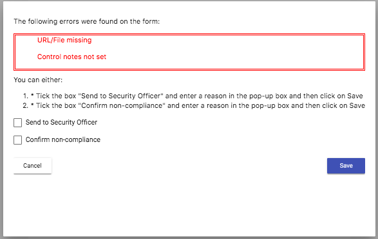Click instruction item number 1 marker
The image size is (378, 239).
pos(26,96)
